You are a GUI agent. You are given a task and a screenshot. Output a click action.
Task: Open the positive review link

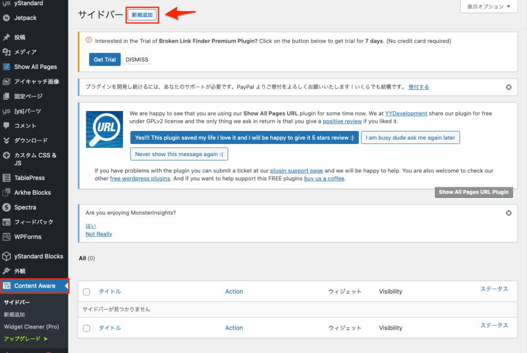(342, 121)
